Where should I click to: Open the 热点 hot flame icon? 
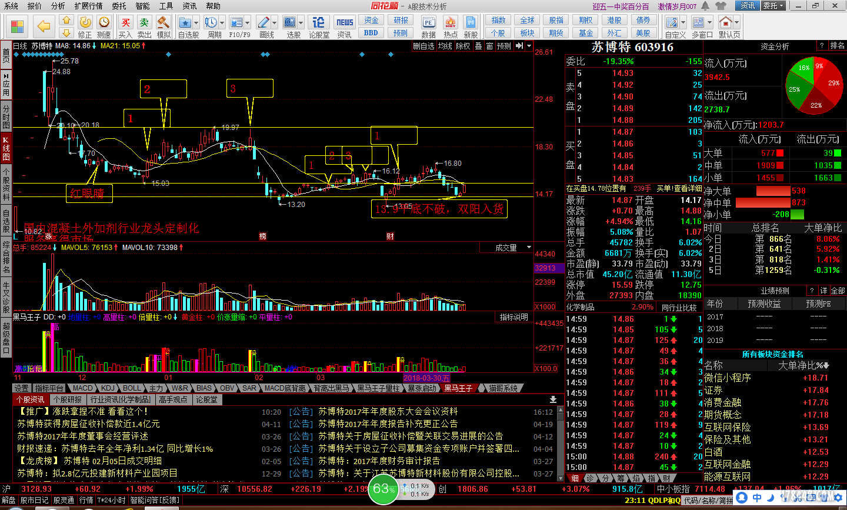[x=451, y=22]
